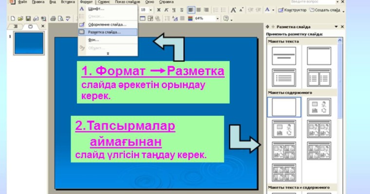Image resolution: width=370 pixels, height=194 pixels.
Task: Apply Bold formatting (Ж icon)
Action: pos(159,10)
